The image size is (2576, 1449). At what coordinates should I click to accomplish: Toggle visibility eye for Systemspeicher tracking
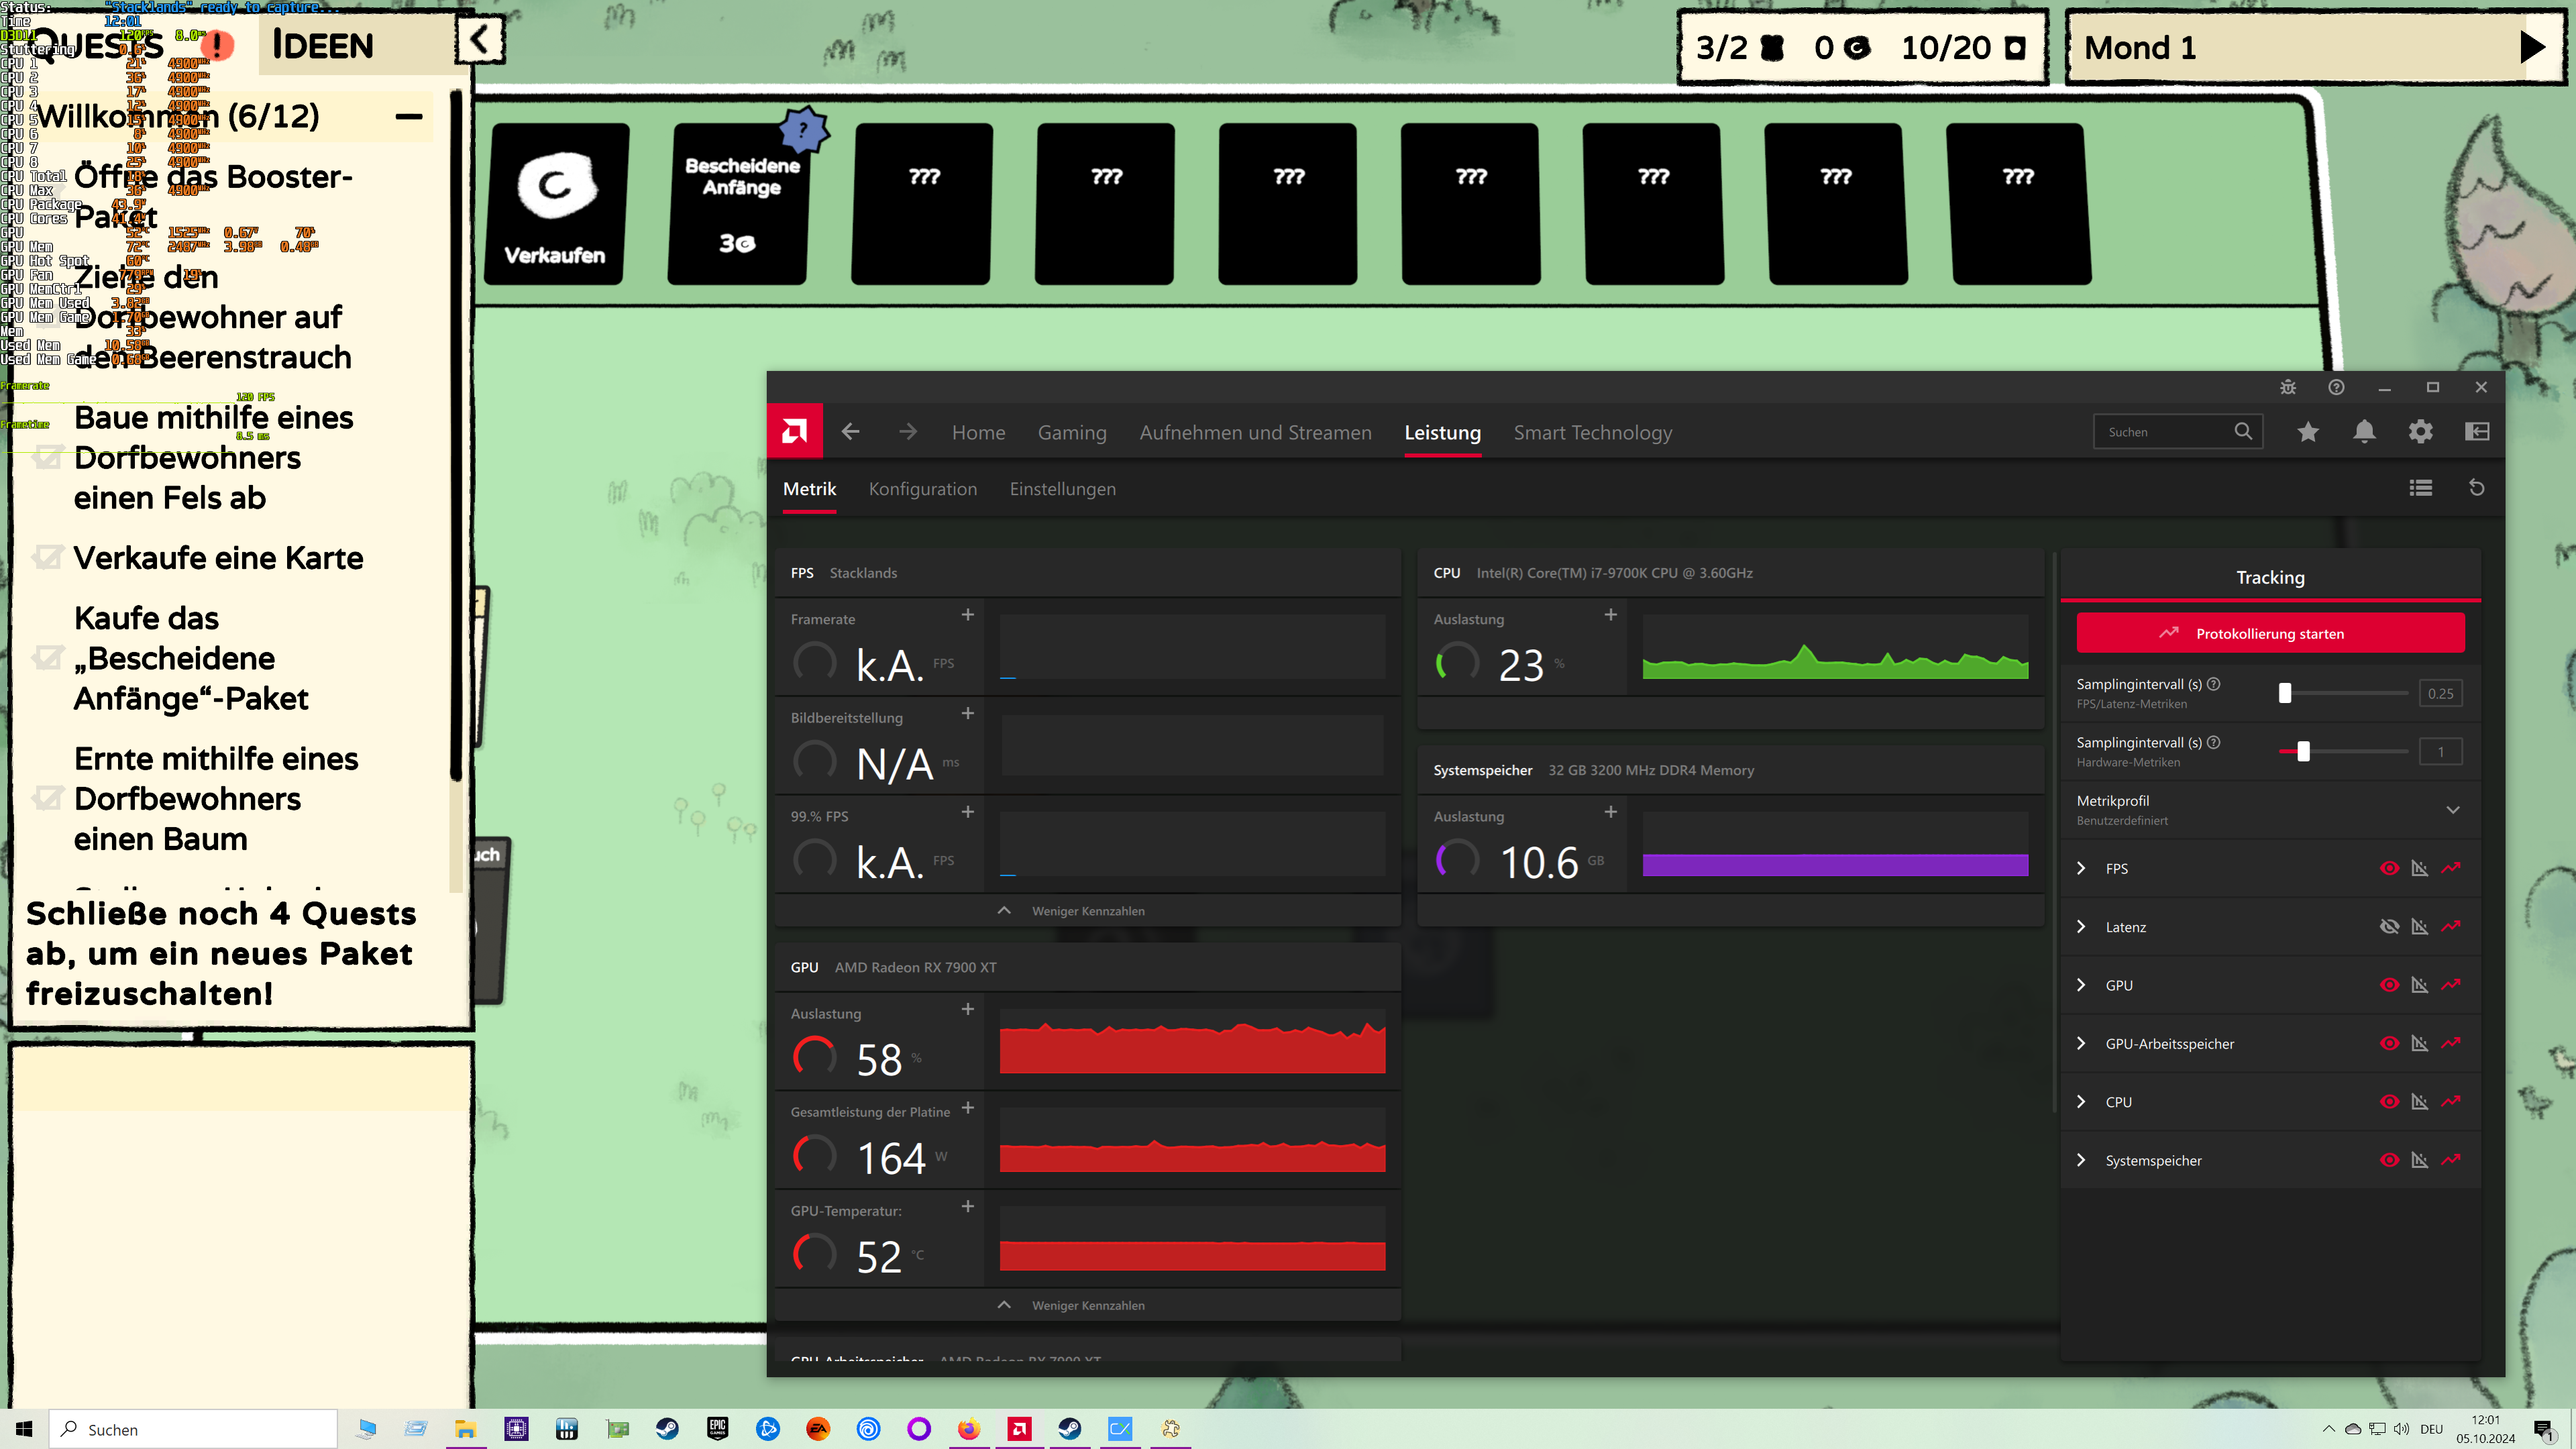pyautogui.click(x=2389, y=1160)
